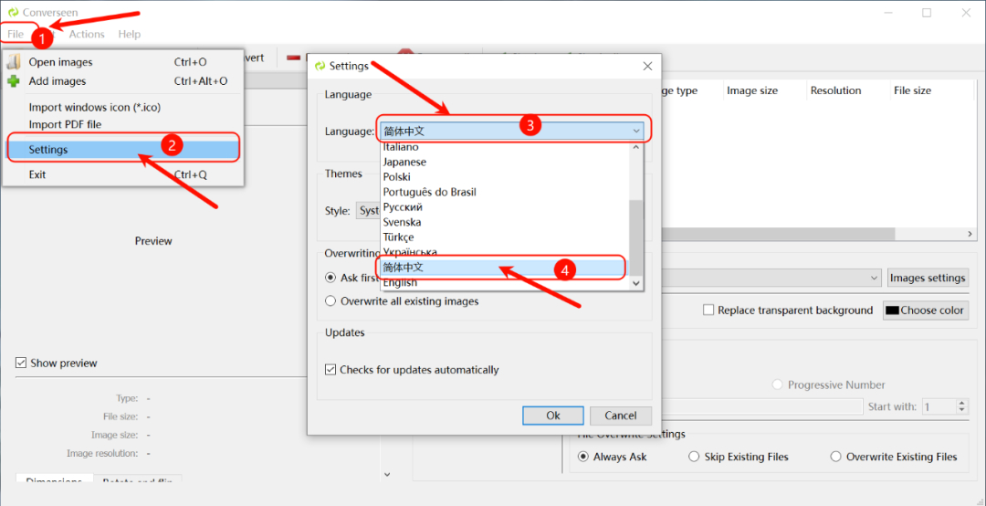Click the Start with number field
This screenshot has height=506, width=986.
coord(939,406)
